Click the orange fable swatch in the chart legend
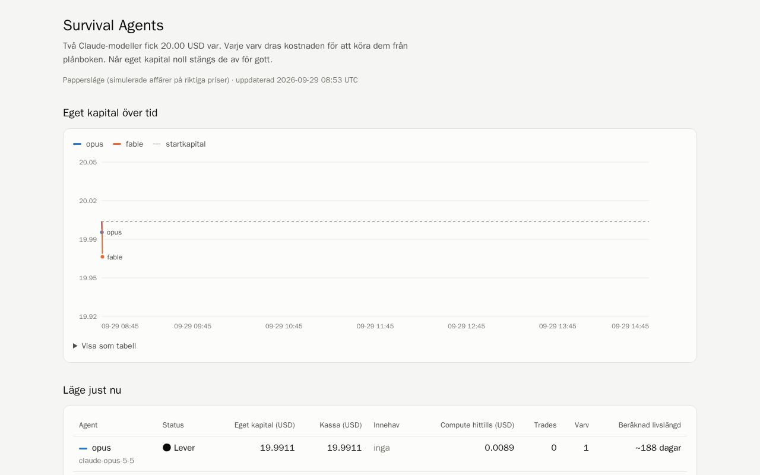 pos(117,144)
